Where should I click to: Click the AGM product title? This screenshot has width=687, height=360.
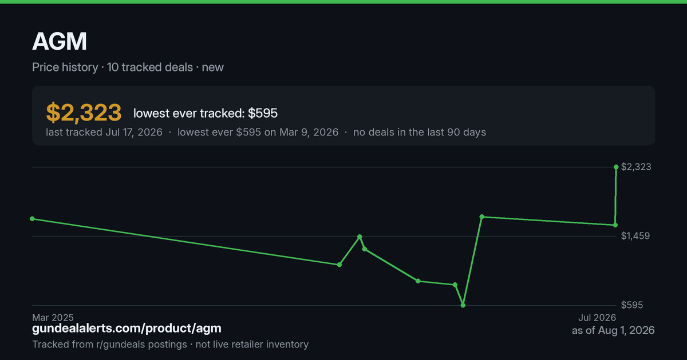pos(60,42)
